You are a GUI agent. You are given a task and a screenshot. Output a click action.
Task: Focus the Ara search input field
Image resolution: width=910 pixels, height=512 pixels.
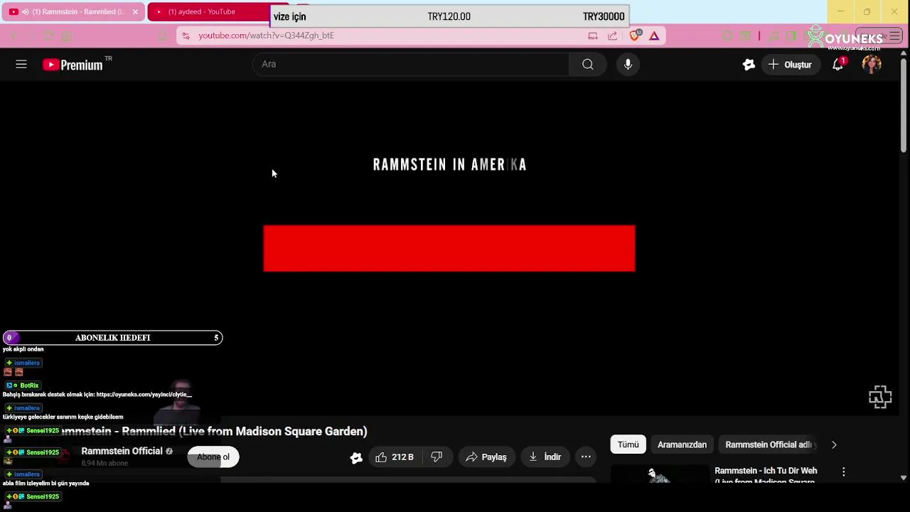[x=411, y=64]
